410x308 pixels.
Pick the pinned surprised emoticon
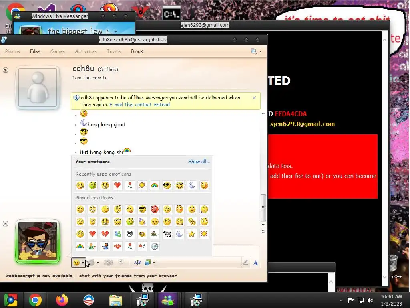pyautogui.click(x=117, y=209)
